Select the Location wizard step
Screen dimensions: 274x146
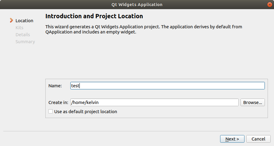(24, 21)
